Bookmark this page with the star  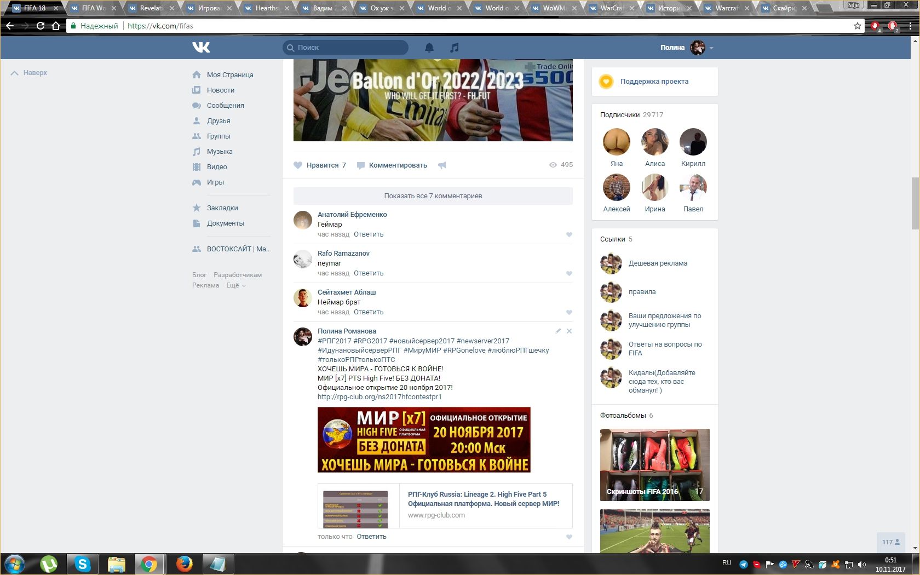pos(858,26)
